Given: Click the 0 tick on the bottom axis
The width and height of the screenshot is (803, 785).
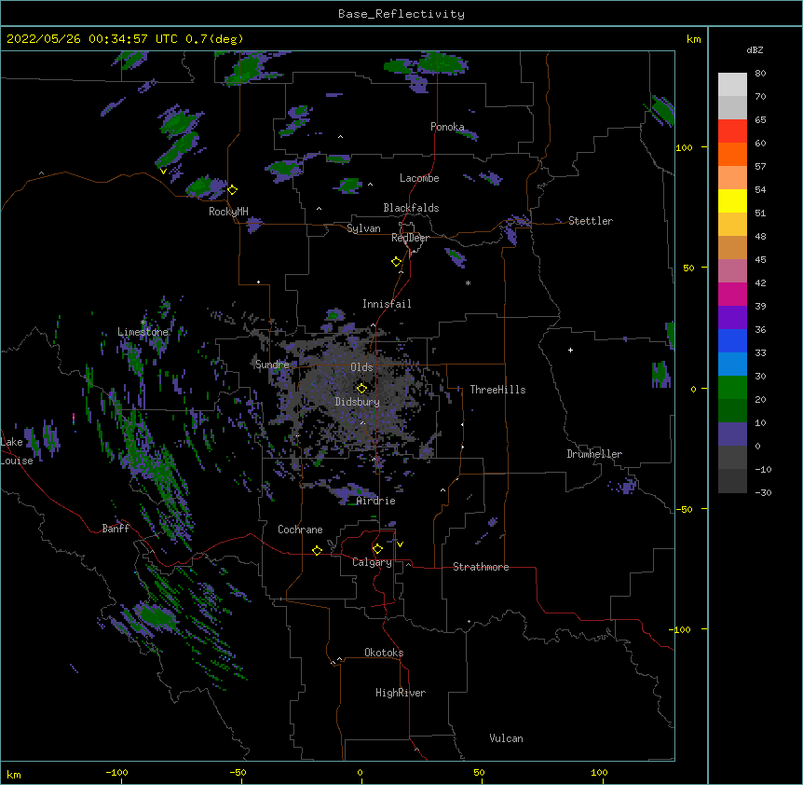Looking at the screenshot, I should point(360,772).
